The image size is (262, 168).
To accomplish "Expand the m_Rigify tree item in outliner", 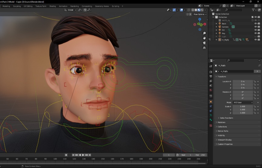I will click(216, 40).
